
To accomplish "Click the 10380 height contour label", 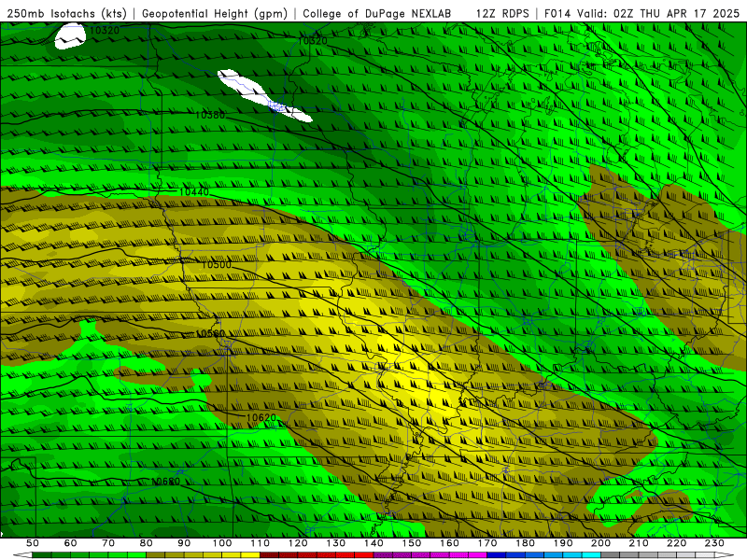I will click(x=209, y=115).
